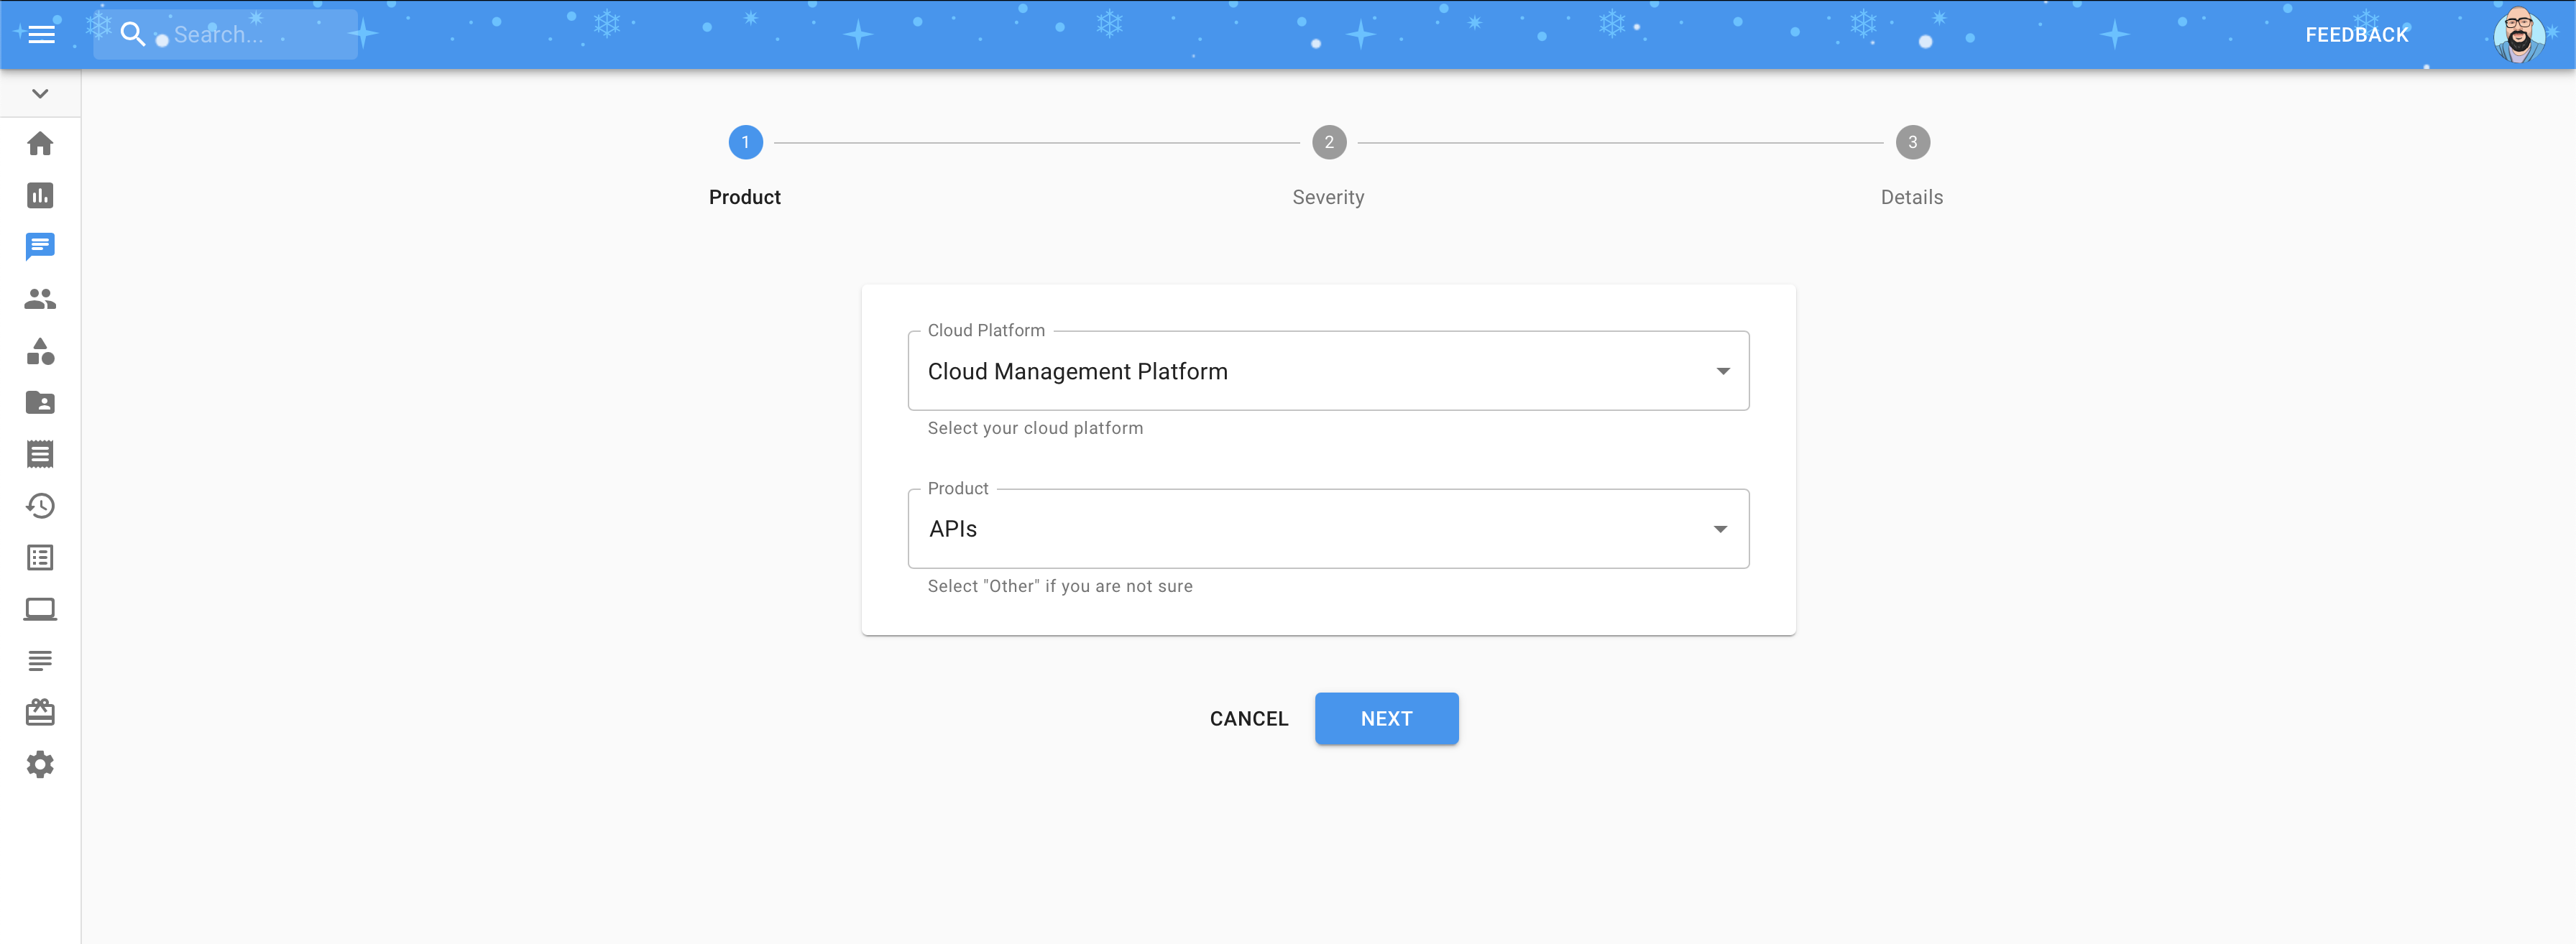The width and height of the screenshot is (2576, 944).
Task: Open the receipt invoices sidebar icon
Action: [x=40, y=454]
